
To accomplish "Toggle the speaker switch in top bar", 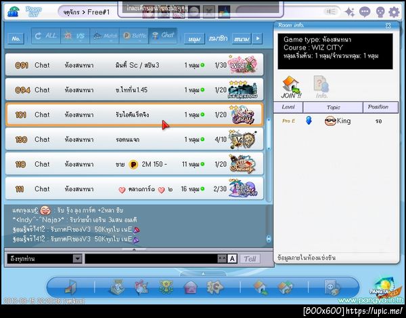I will (x=331, y=12).
